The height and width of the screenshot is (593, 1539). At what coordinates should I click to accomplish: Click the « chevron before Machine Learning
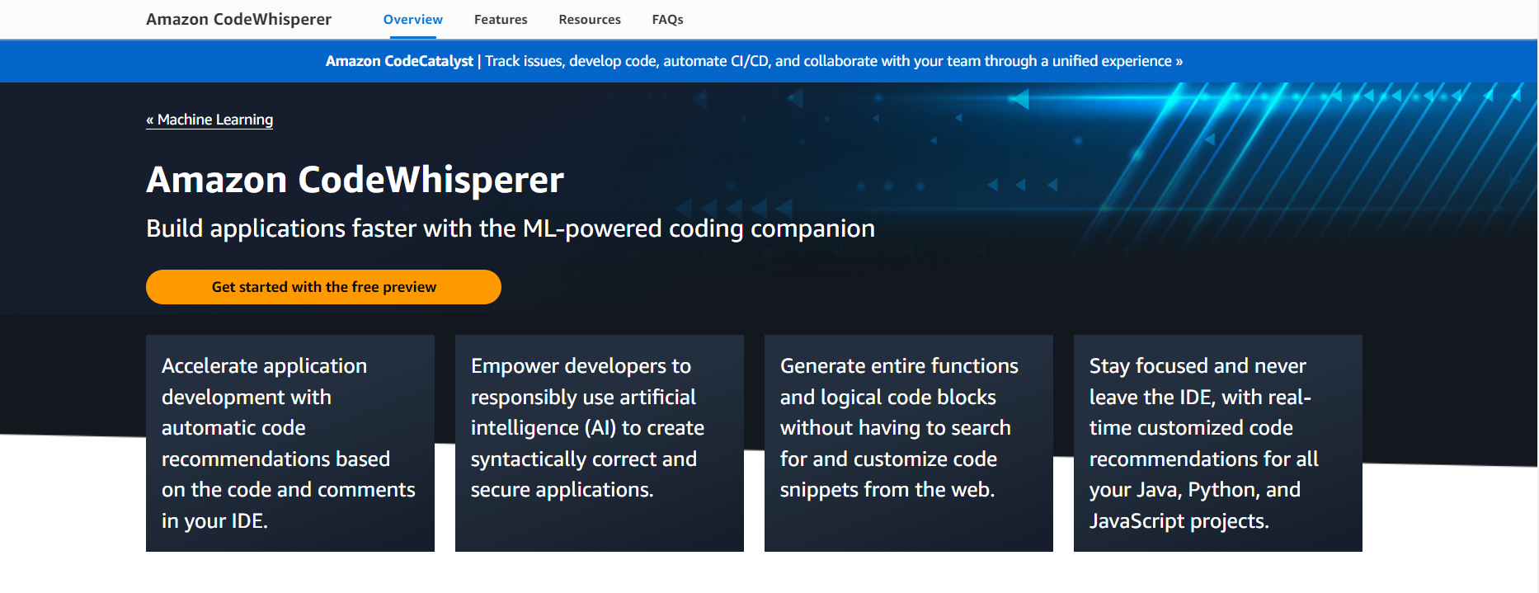coord(150,120)
